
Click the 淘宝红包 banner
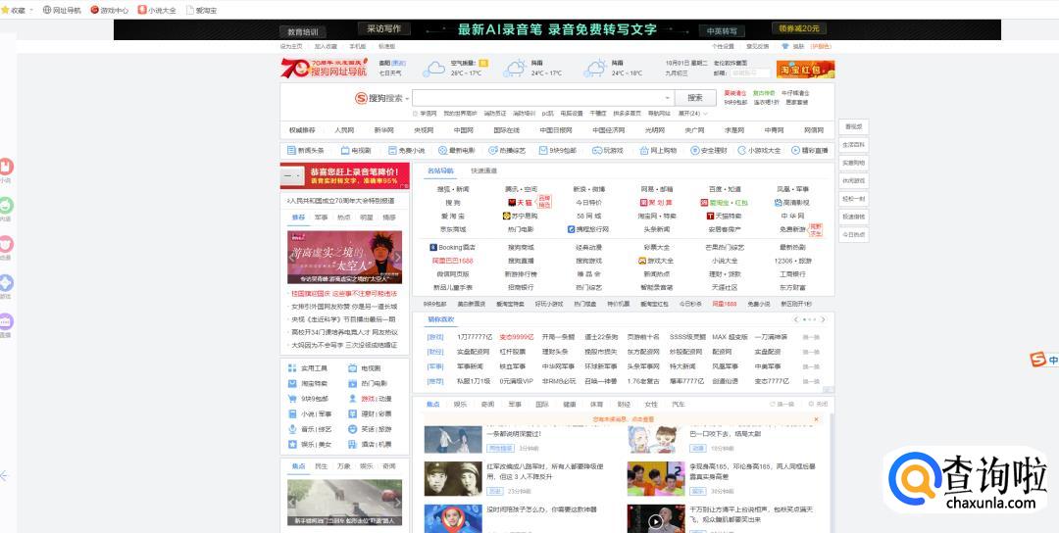click(x=806, y=70)
